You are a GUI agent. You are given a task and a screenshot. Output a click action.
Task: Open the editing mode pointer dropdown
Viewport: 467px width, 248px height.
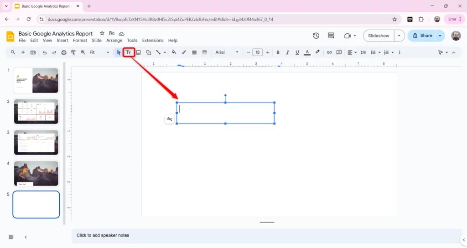(x=443, y=52)
